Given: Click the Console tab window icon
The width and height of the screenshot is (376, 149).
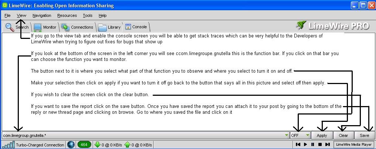Looking at the screenshot, I should (x=128, y=27).
